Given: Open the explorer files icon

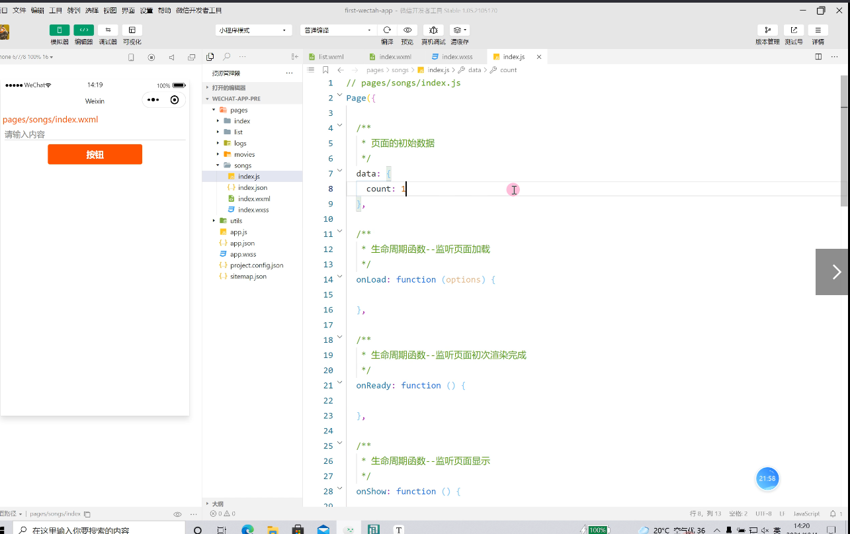Looking at the screenshot, I should (210, 57).
